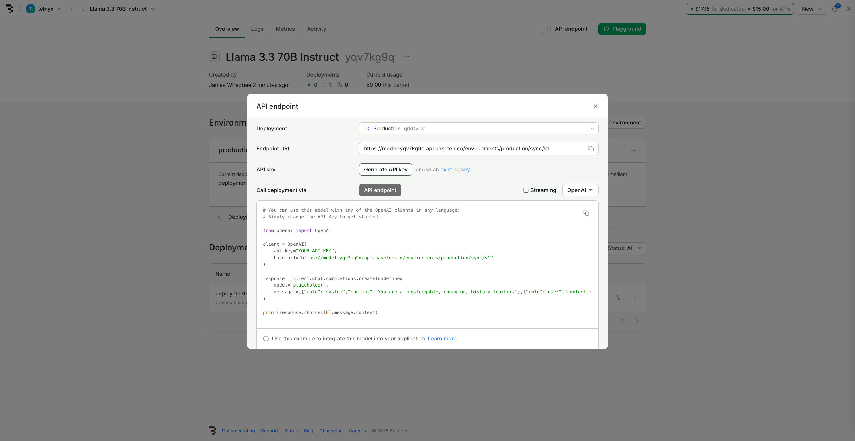Open the existing key link
Screen dimensions: 855x441
tap(455, 169)
